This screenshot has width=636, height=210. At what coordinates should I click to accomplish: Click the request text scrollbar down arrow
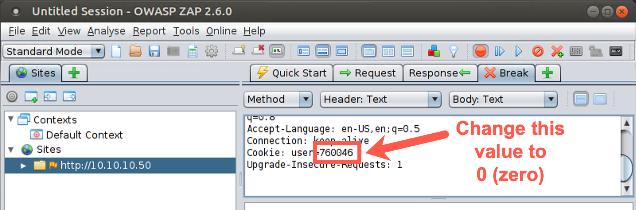(x=626, y=189)
